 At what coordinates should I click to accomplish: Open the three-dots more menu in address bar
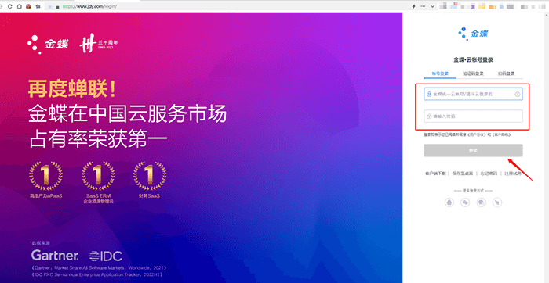click(x=423, y=6)
